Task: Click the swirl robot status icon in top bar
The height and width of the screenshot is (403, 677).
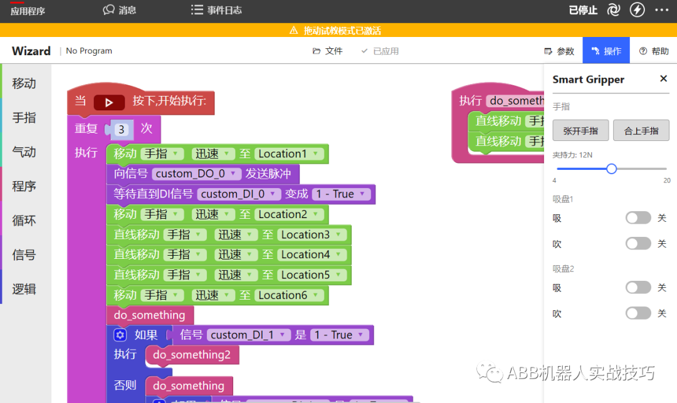Action: 614,10
